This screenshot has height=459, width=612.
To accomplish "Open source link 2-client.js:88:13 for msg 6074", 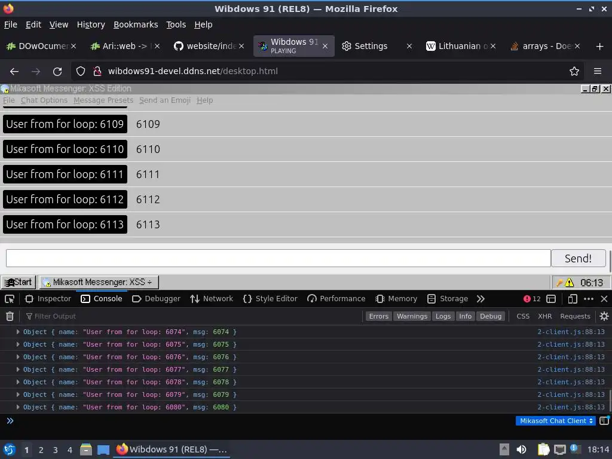I will tap(571, 332).
